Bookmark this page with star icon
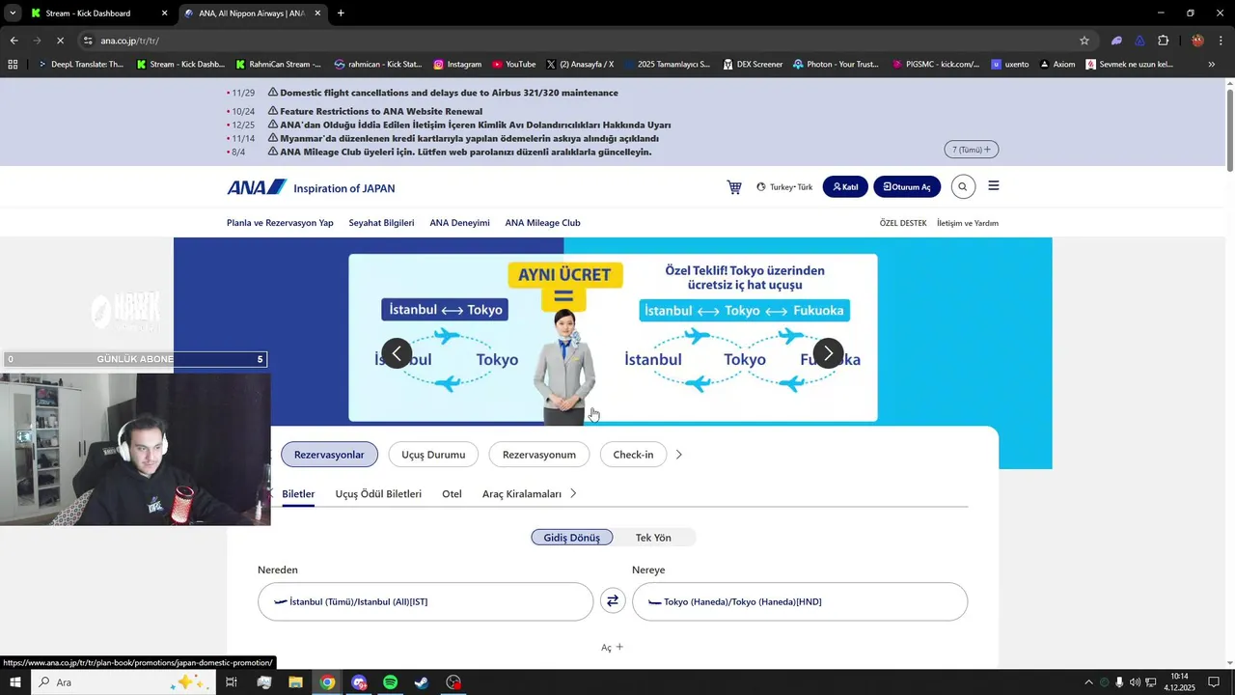The width and height of the screenshot is (1235, 695). click(x=1084, y=41)
